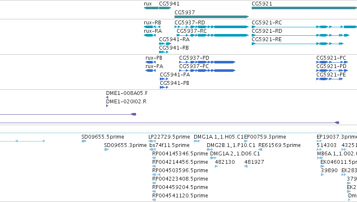
Task: Click the 481927 feature label
Action: (x=254, y=162)
